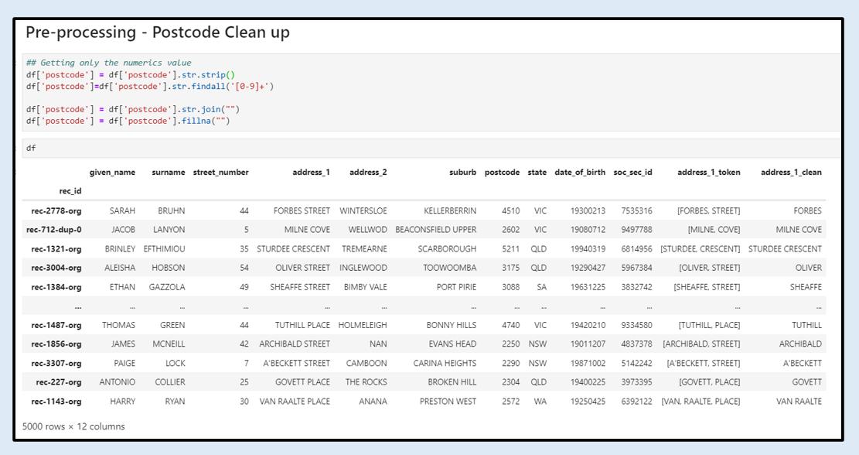Click the comment line '## Getting only the numerics value'
The height and width of the screenshot is (455, 859).
(x=109, y=63)
